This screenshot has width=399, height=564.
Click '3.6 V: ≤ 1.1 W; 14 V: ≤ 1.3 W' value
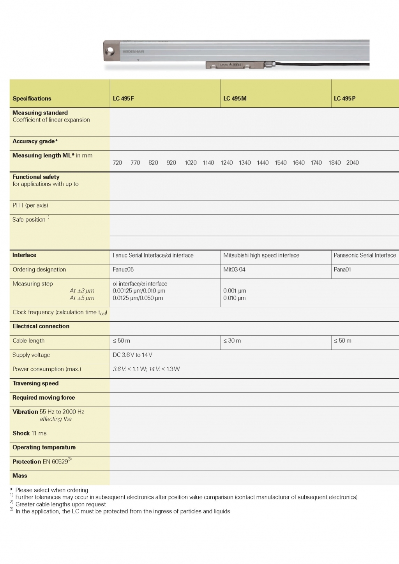tap(147, 369)
